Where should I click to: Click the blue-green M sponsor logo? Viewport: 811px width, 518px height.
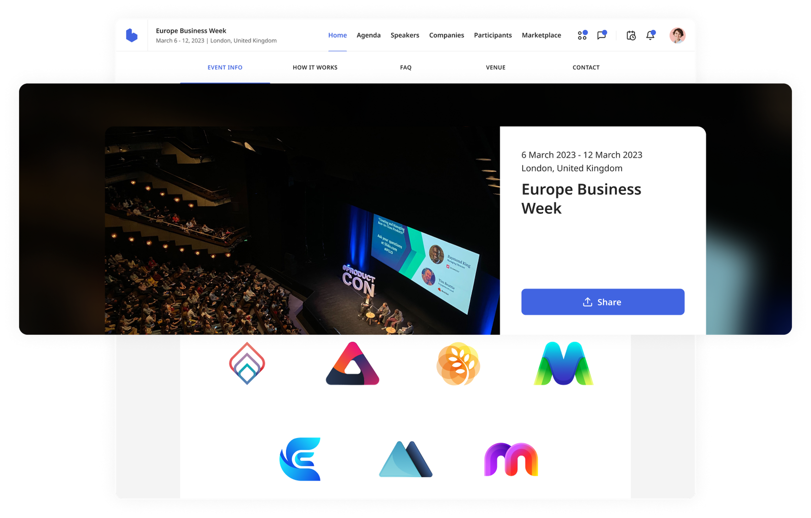564,364
